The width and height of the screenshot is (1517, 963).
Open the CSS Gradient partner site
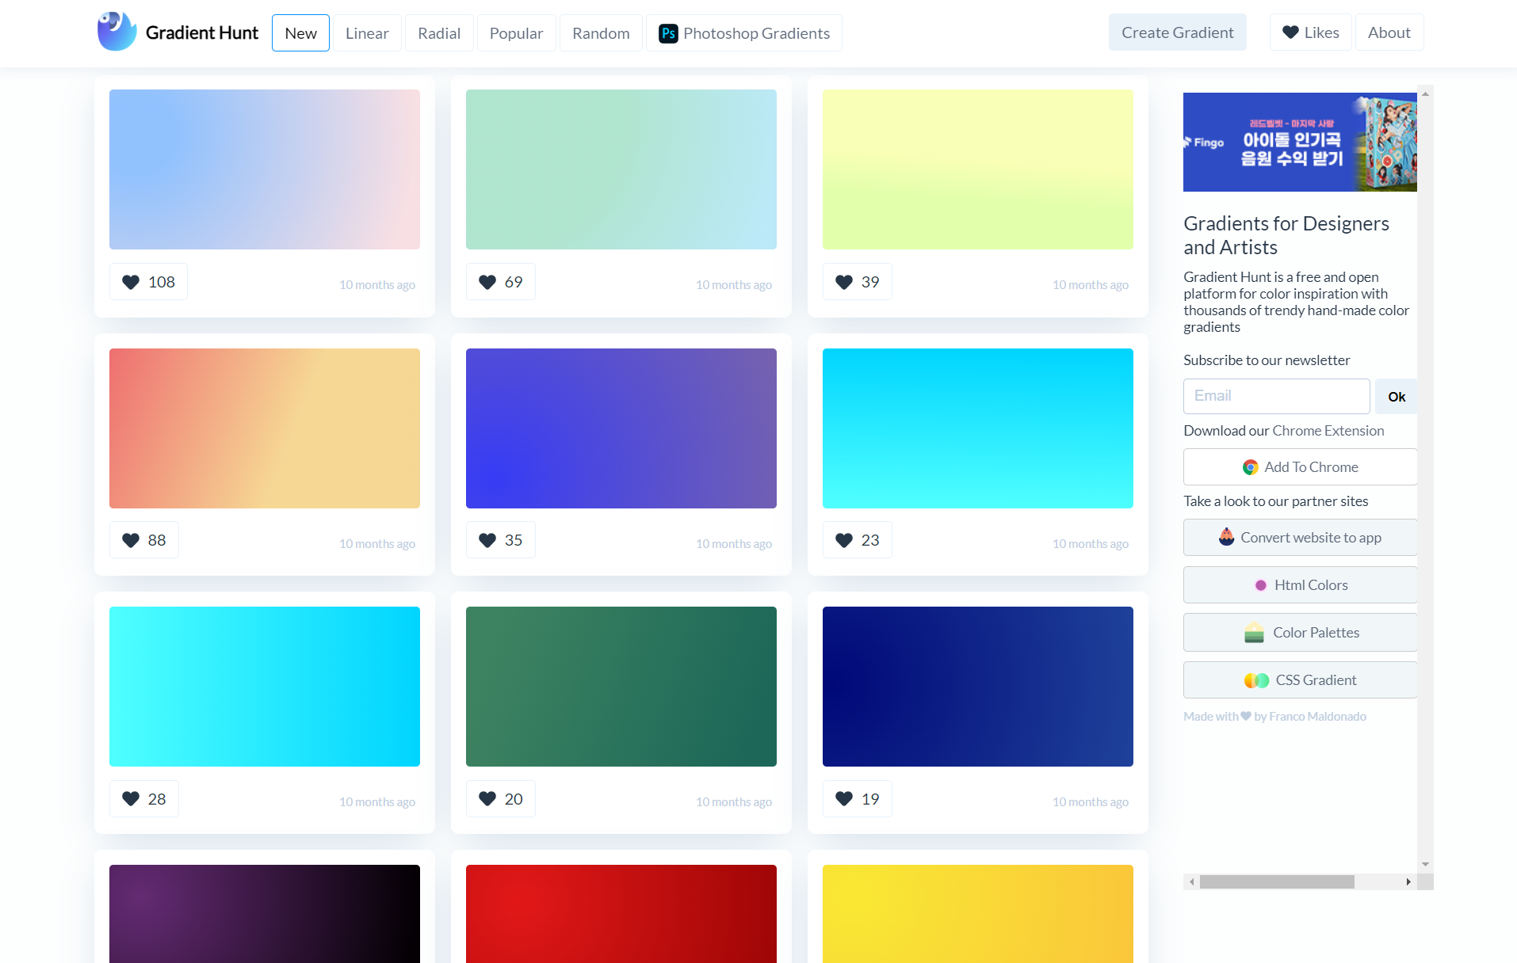point(1301,680)
